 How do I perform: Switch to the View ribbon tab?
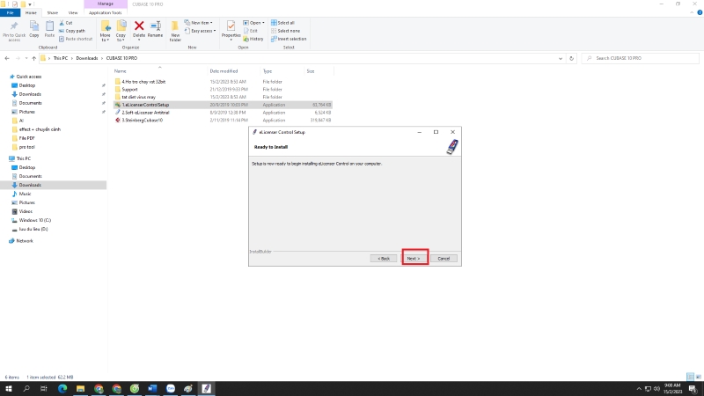coord(73,12)
